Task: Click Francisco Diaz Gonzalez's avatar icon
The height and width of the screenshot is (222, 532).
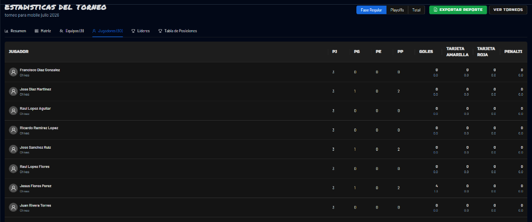Action: 13,72
